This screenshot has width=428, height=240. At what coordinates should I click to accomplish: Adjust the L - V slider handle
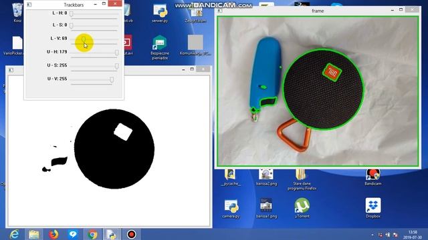(x=84, y=39)
